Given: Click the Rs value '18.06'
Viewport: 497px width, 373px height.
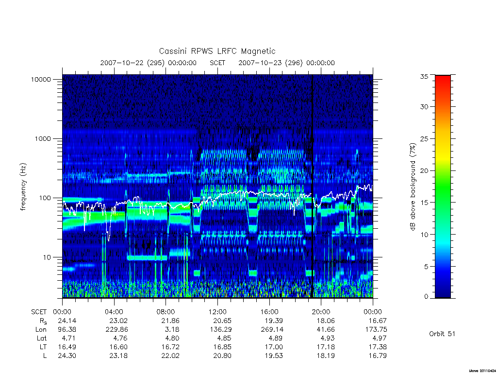Looking at the screenshot, I should tap(326, 321).
